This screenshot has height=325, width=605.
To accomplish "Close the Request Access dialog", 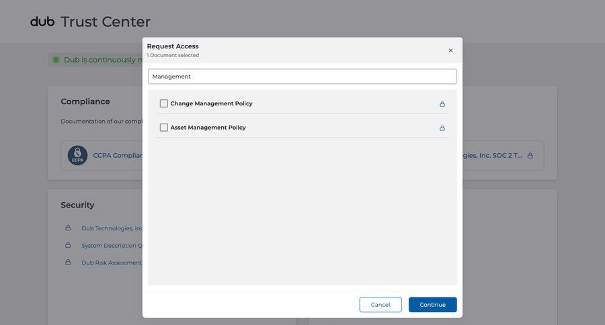I will tap(450, 50).
